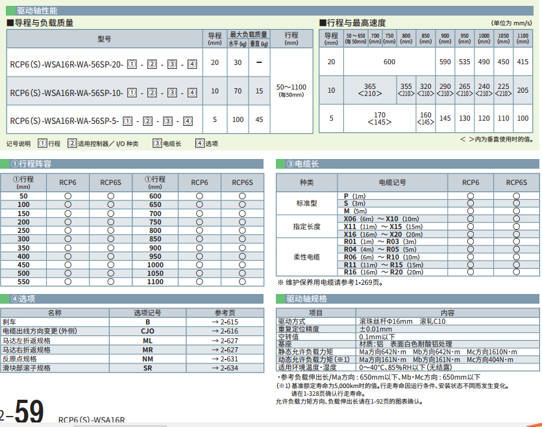Click horizontal load value 30
Image resolution: width=542 pixels, height=427 pixels.
click(x=238, y=62)
